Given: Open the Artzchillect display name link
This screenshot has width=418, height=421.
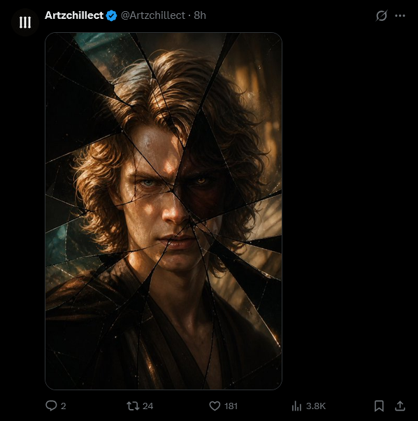Looking at the screenshot, I should pos(74,15).
